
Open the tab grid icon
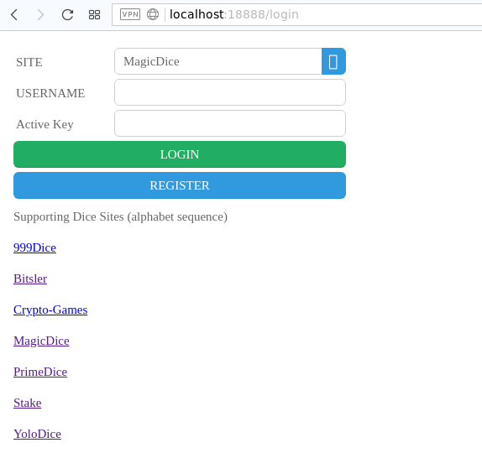(94, 14)
